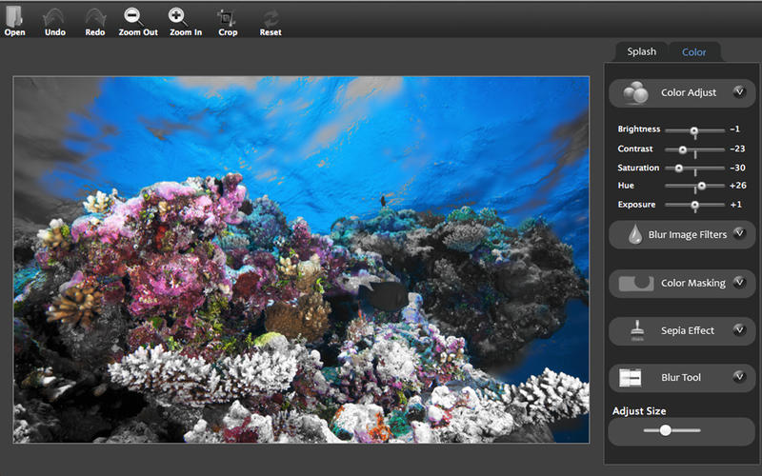Image resolution: width=762 pixels, height=476 pixels.
Task: Expand the Blur Tool section arrow
Action: tap(738, 377)
